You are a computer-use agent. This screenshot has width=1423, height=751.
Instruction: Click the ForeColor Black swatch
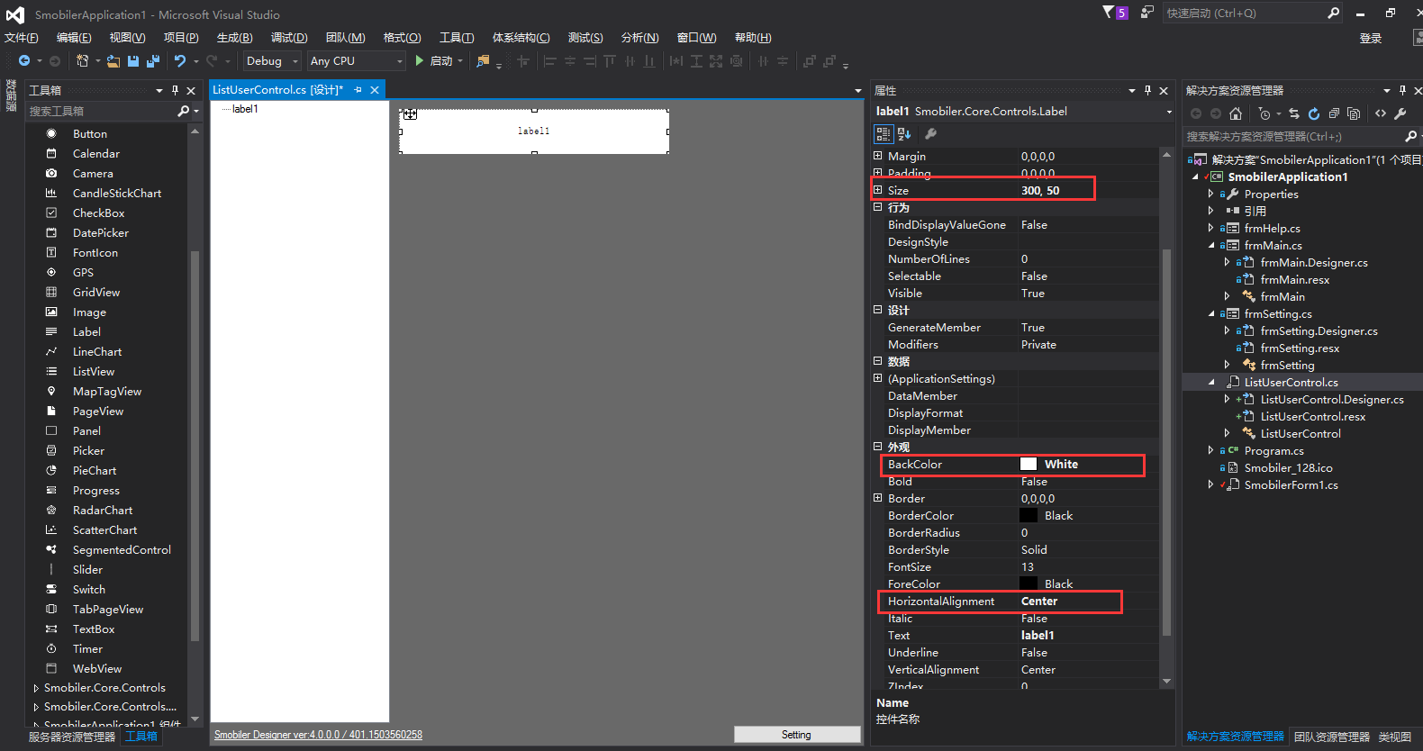tap(1028, 584)
